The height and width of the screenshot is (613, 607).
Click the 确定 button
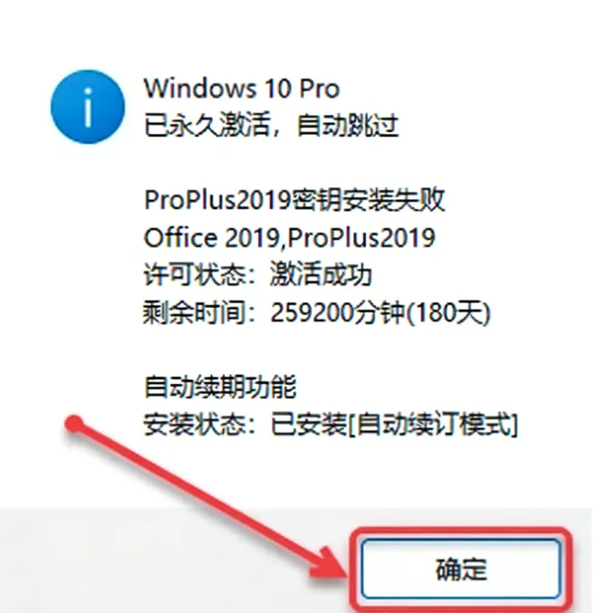[x=461, y=569]
